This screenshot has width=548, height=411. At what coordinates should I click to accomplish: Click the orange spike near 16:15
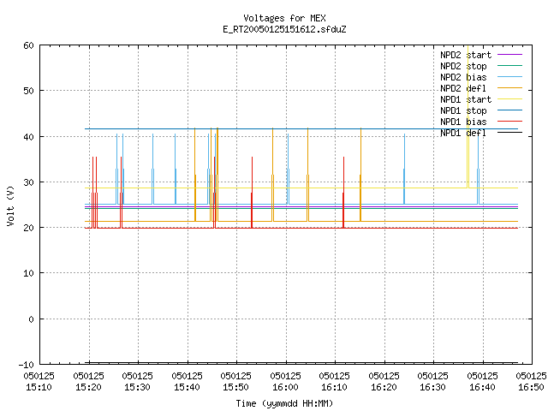click(360, 175)
